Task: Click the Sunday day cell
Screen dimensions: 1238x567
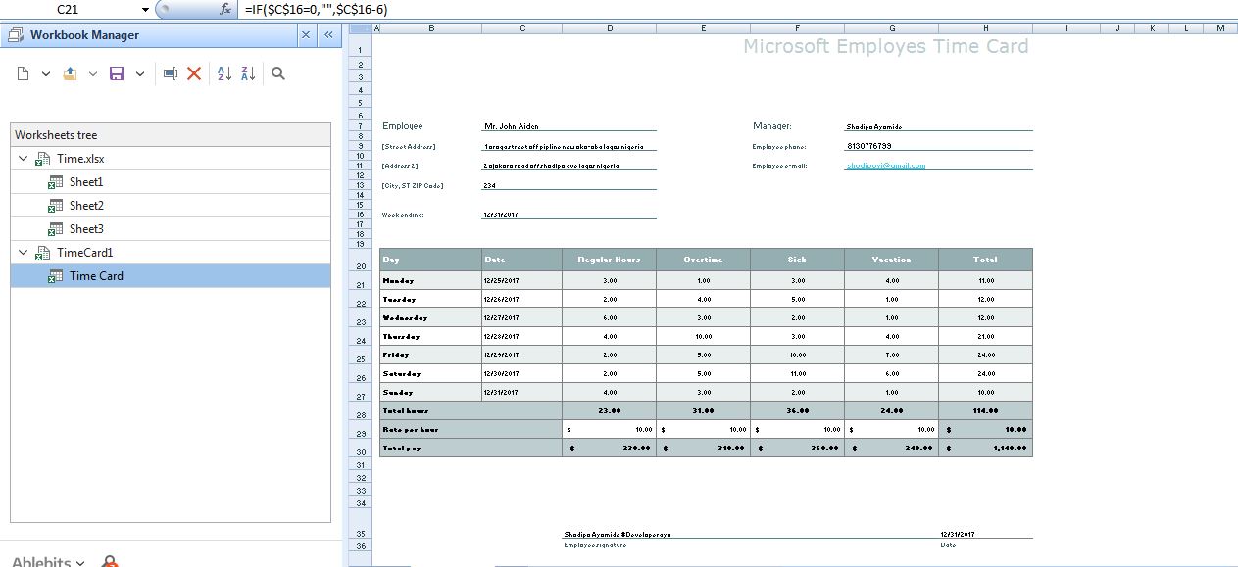Action: 430,392
